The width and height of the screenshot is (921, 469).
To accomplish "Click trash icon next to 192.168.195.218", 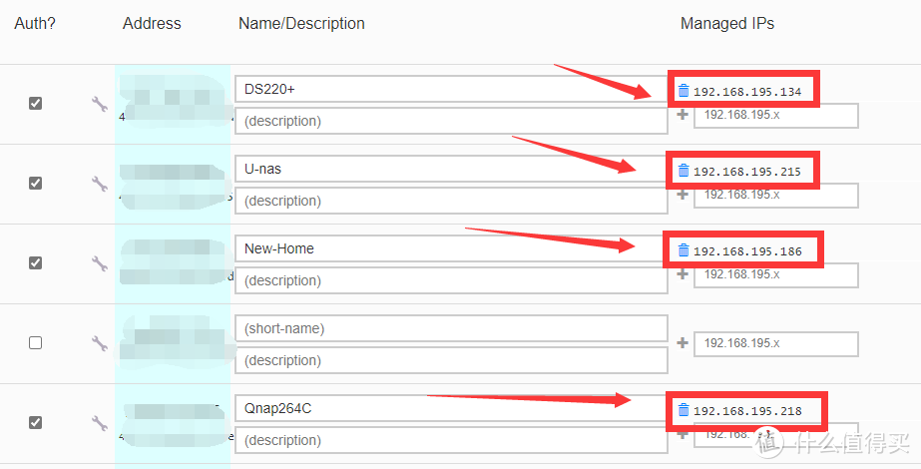I will pos(684,410).
